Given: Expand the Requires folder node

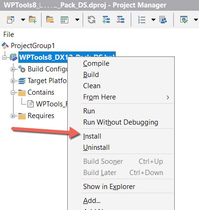Looking at the screenshot, I should point(13,116).
